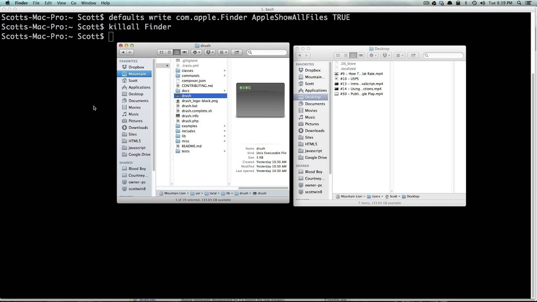Click 'local' in the drush path bar

pyautogui.click(x=210, y=193)
